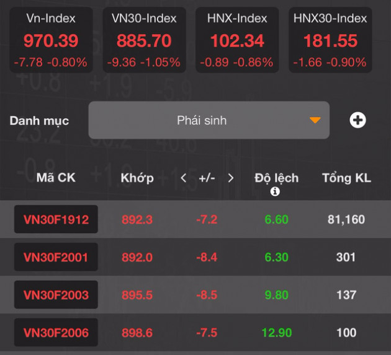The image size is (391, 355).
Task: Select the VN30F2003 ticker
Action: [56, 295]
